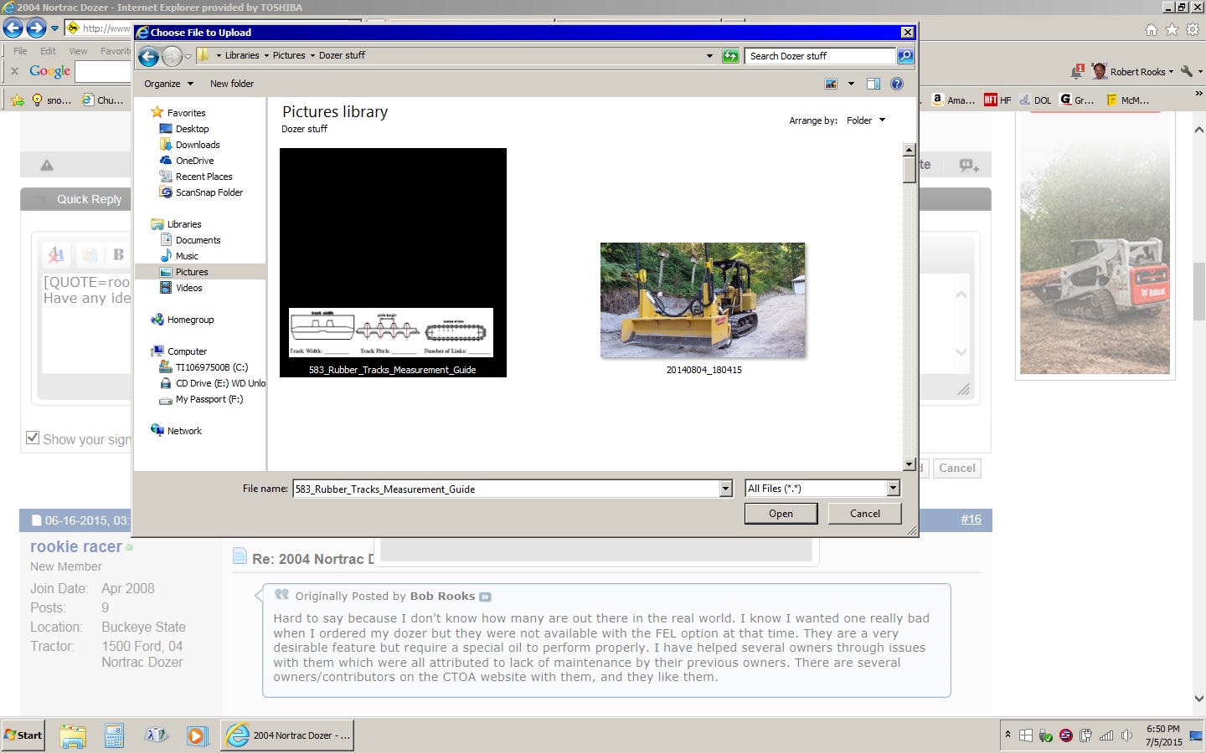Click the search magnifier icon
This screenshot has height=753, width=1206.
pos(905,56)
